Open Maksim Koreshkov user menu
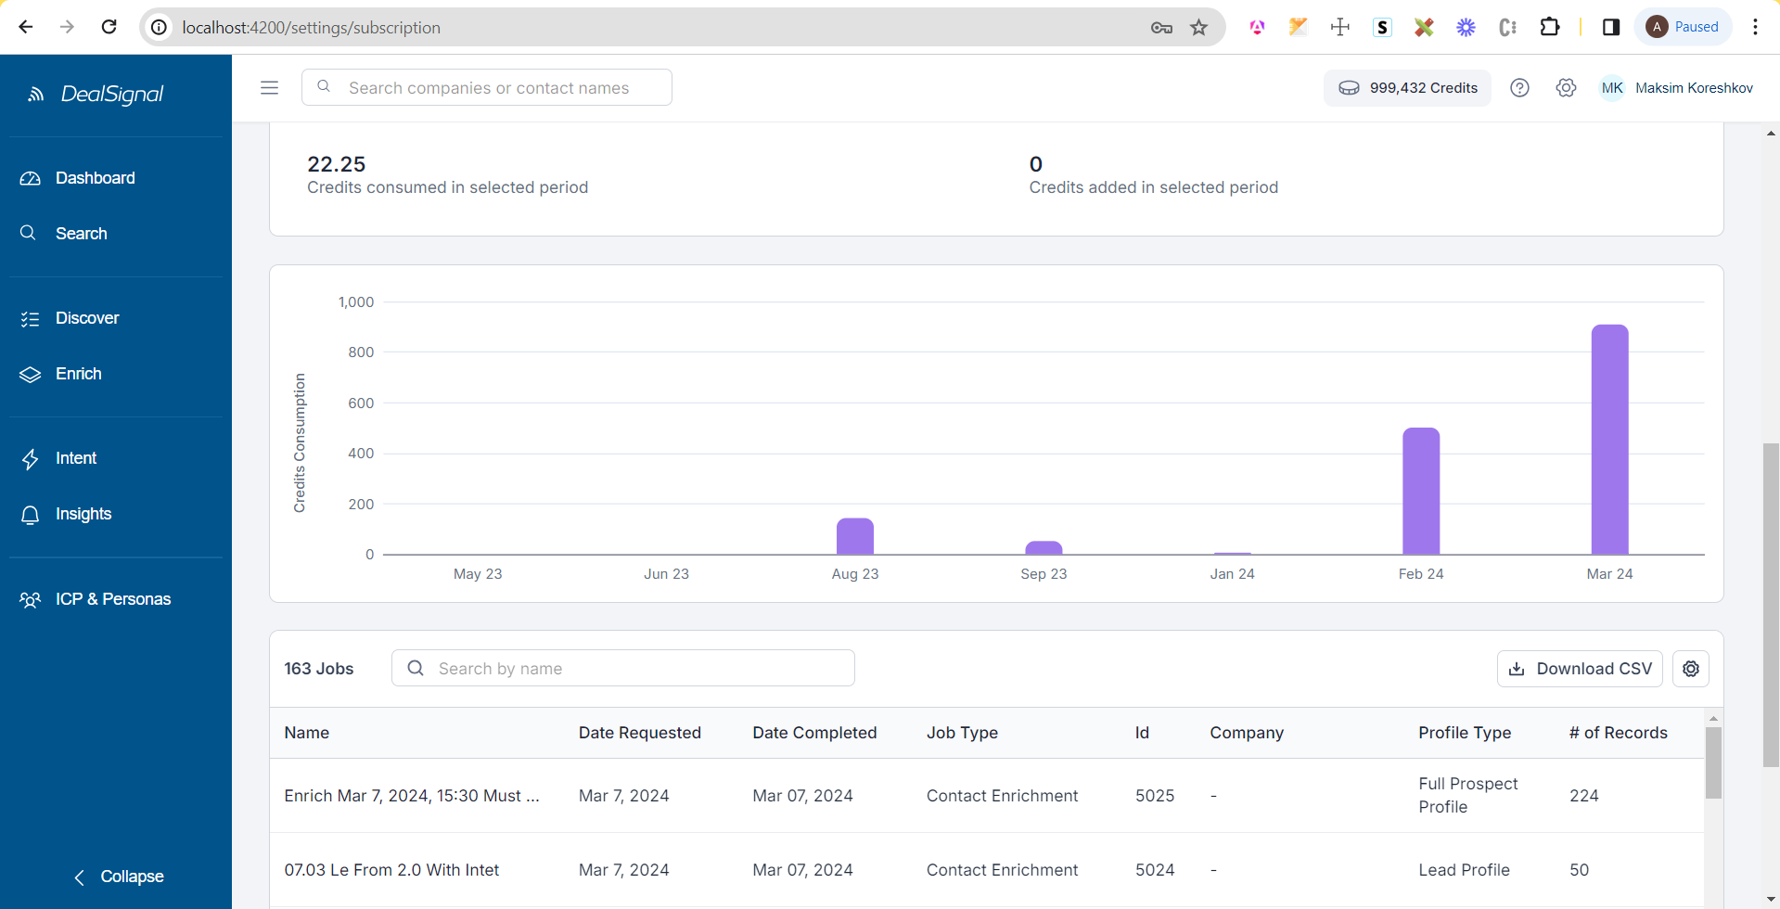Viewport: 1780px width, 909px height. point(1676,87)
